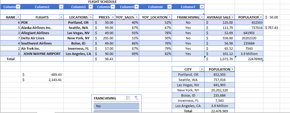Select the $ 787.43 cell beside the table

pyautogui.click(x=271, y=28)
